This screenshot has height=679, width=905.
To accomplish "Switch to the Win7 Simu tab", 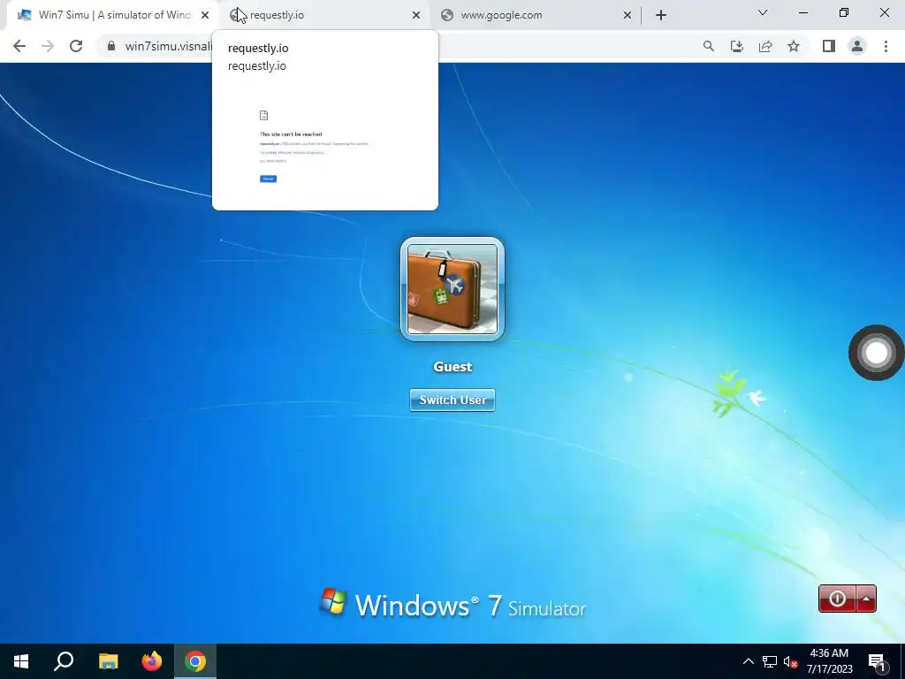I will pyautogui.click(x=112, y=15).
